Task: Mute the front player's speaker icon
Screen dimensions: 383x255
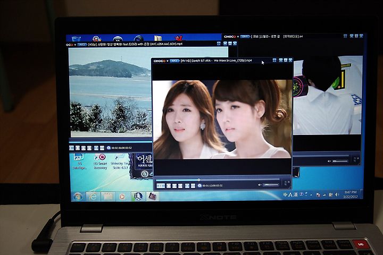Action: [x=260, y=185]
